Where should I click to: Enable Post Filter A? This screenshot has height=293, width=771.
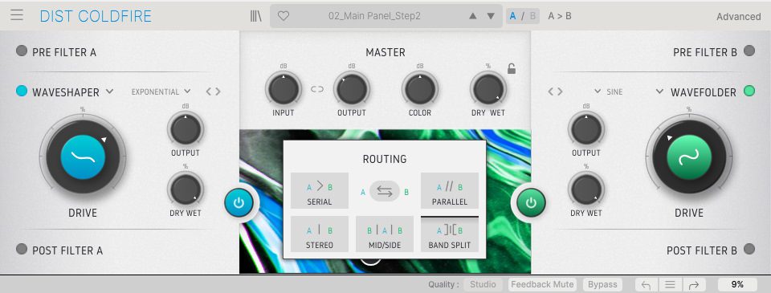click(22, 249)
